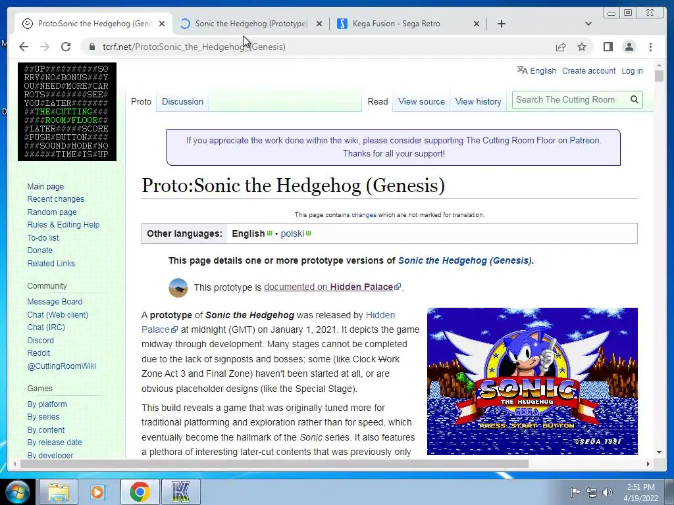Open the English language selector
This screenshot has width=674, height=505.
(536, 70)
